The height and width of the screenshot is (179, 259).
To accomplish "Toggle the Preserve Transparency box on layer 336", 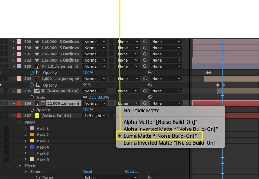I will point(111,103).
